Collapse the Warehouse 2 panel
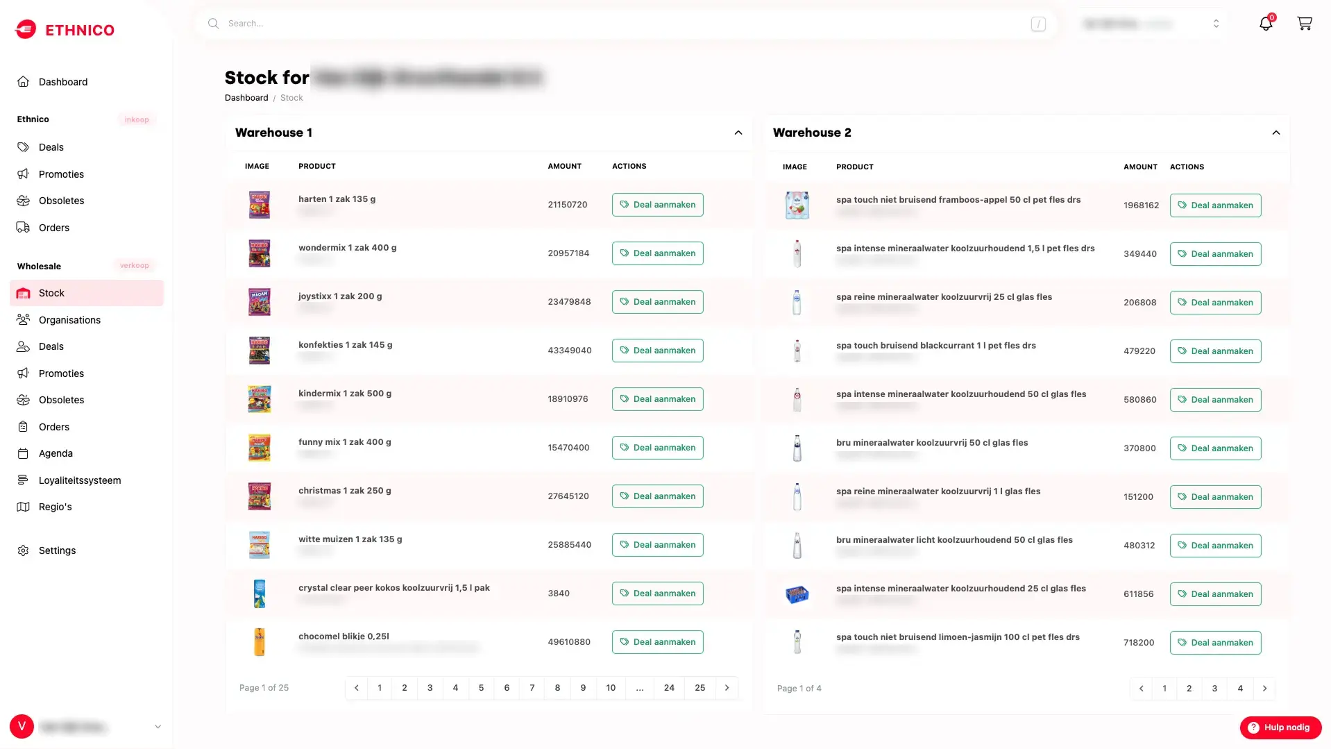This screenshot has width=1331, height=749. coord(1276,133)
